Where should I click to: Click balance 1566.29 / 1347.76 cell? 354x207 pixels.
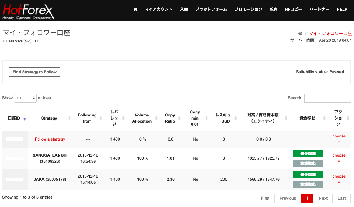(x=263, y=179)
